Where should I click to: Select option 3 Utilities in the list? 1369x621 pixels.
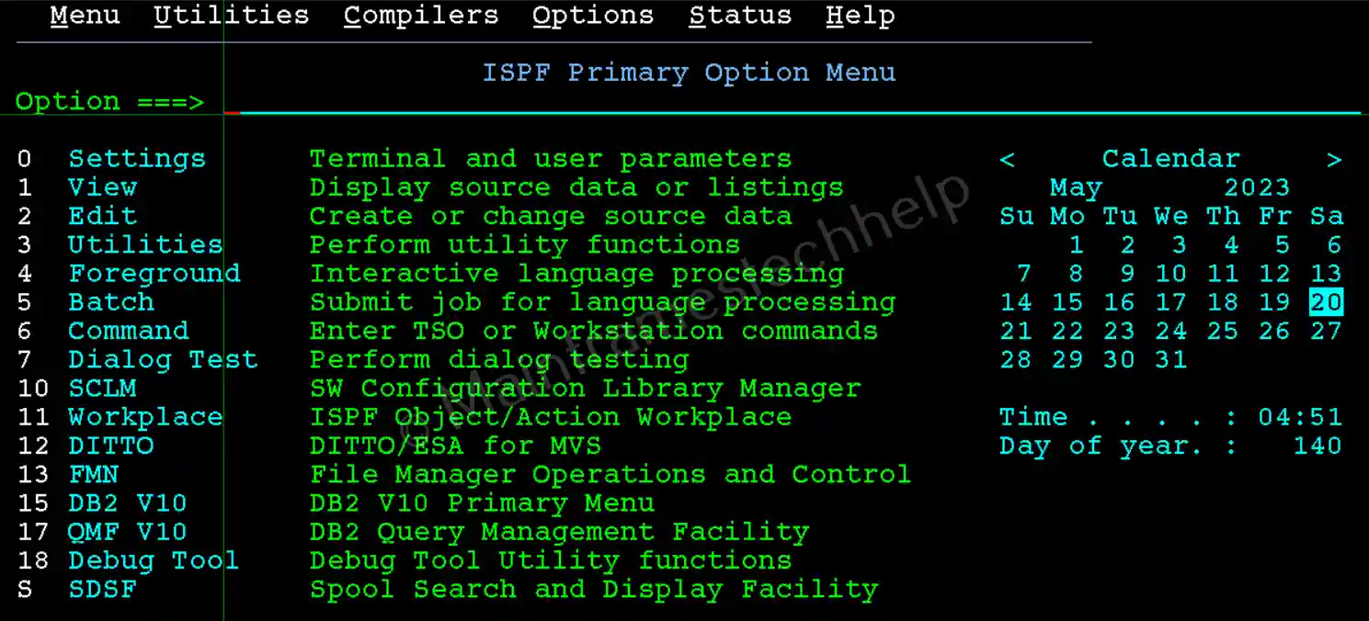(x=145, y=245)
